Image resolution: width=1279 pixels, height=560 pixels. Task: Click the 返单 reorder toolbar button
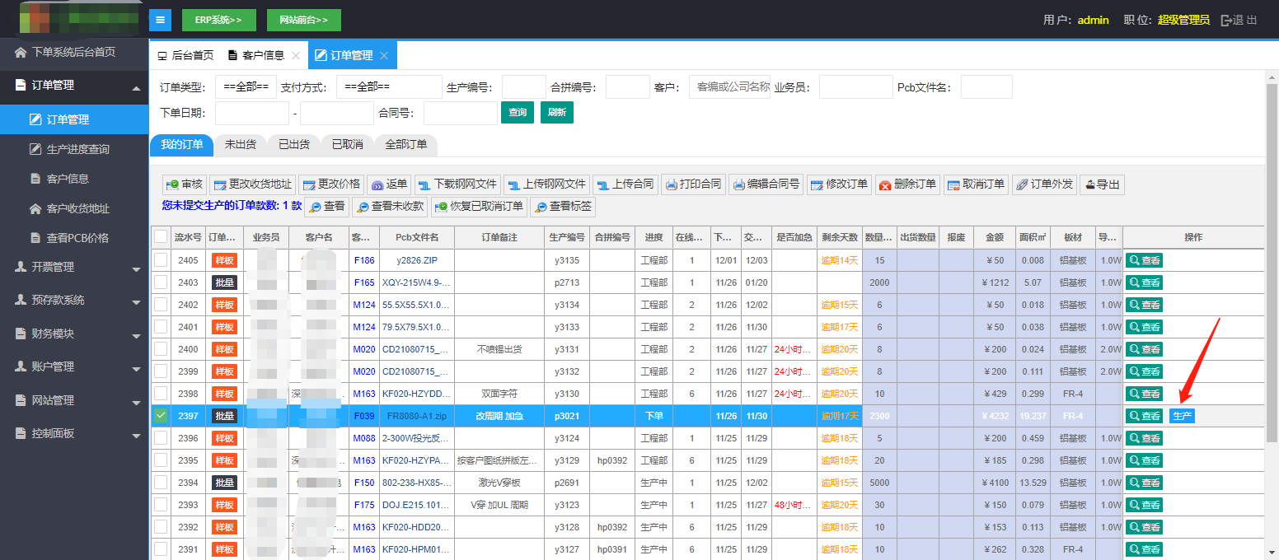388,184
